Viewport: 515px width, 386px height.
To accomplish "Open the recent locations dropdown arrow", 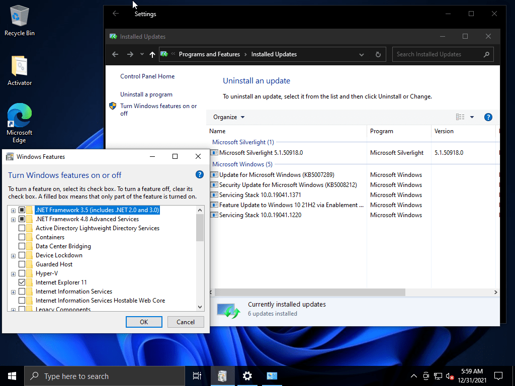I will 142,54.
